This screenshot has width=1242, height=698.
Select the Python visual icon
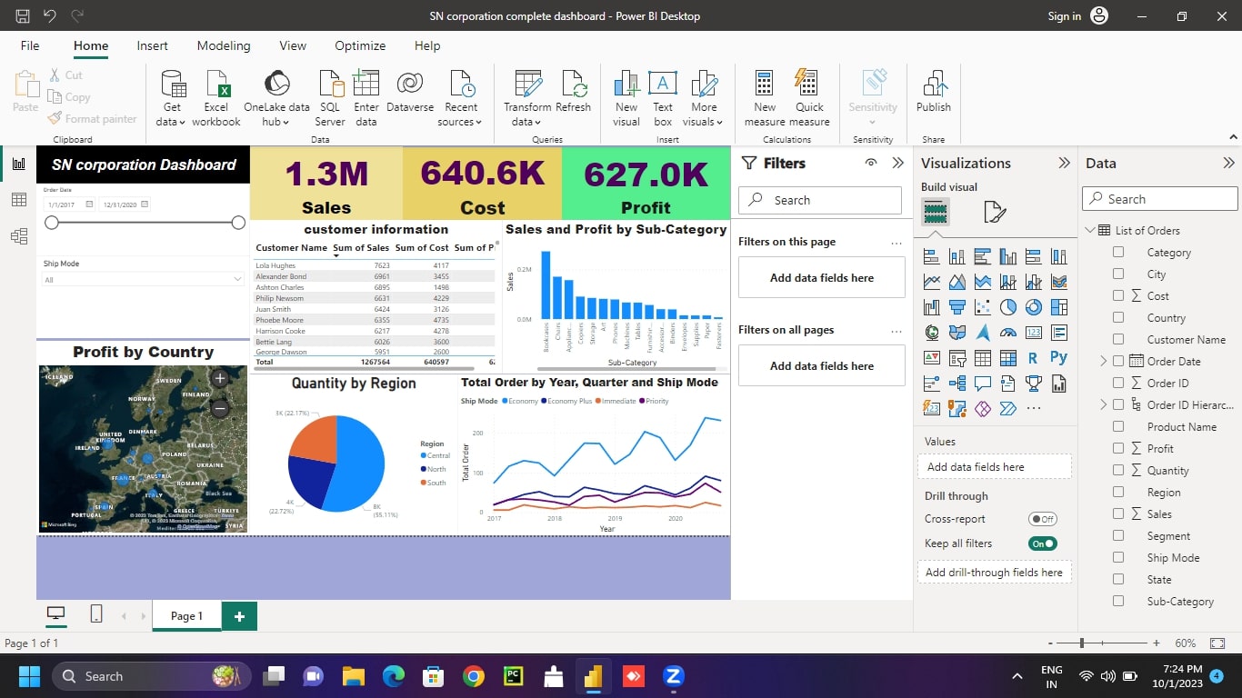(x=1058, y=358)
